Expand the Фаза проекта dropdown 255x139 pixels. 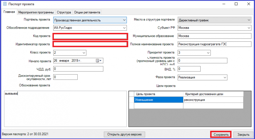point(225,77)
